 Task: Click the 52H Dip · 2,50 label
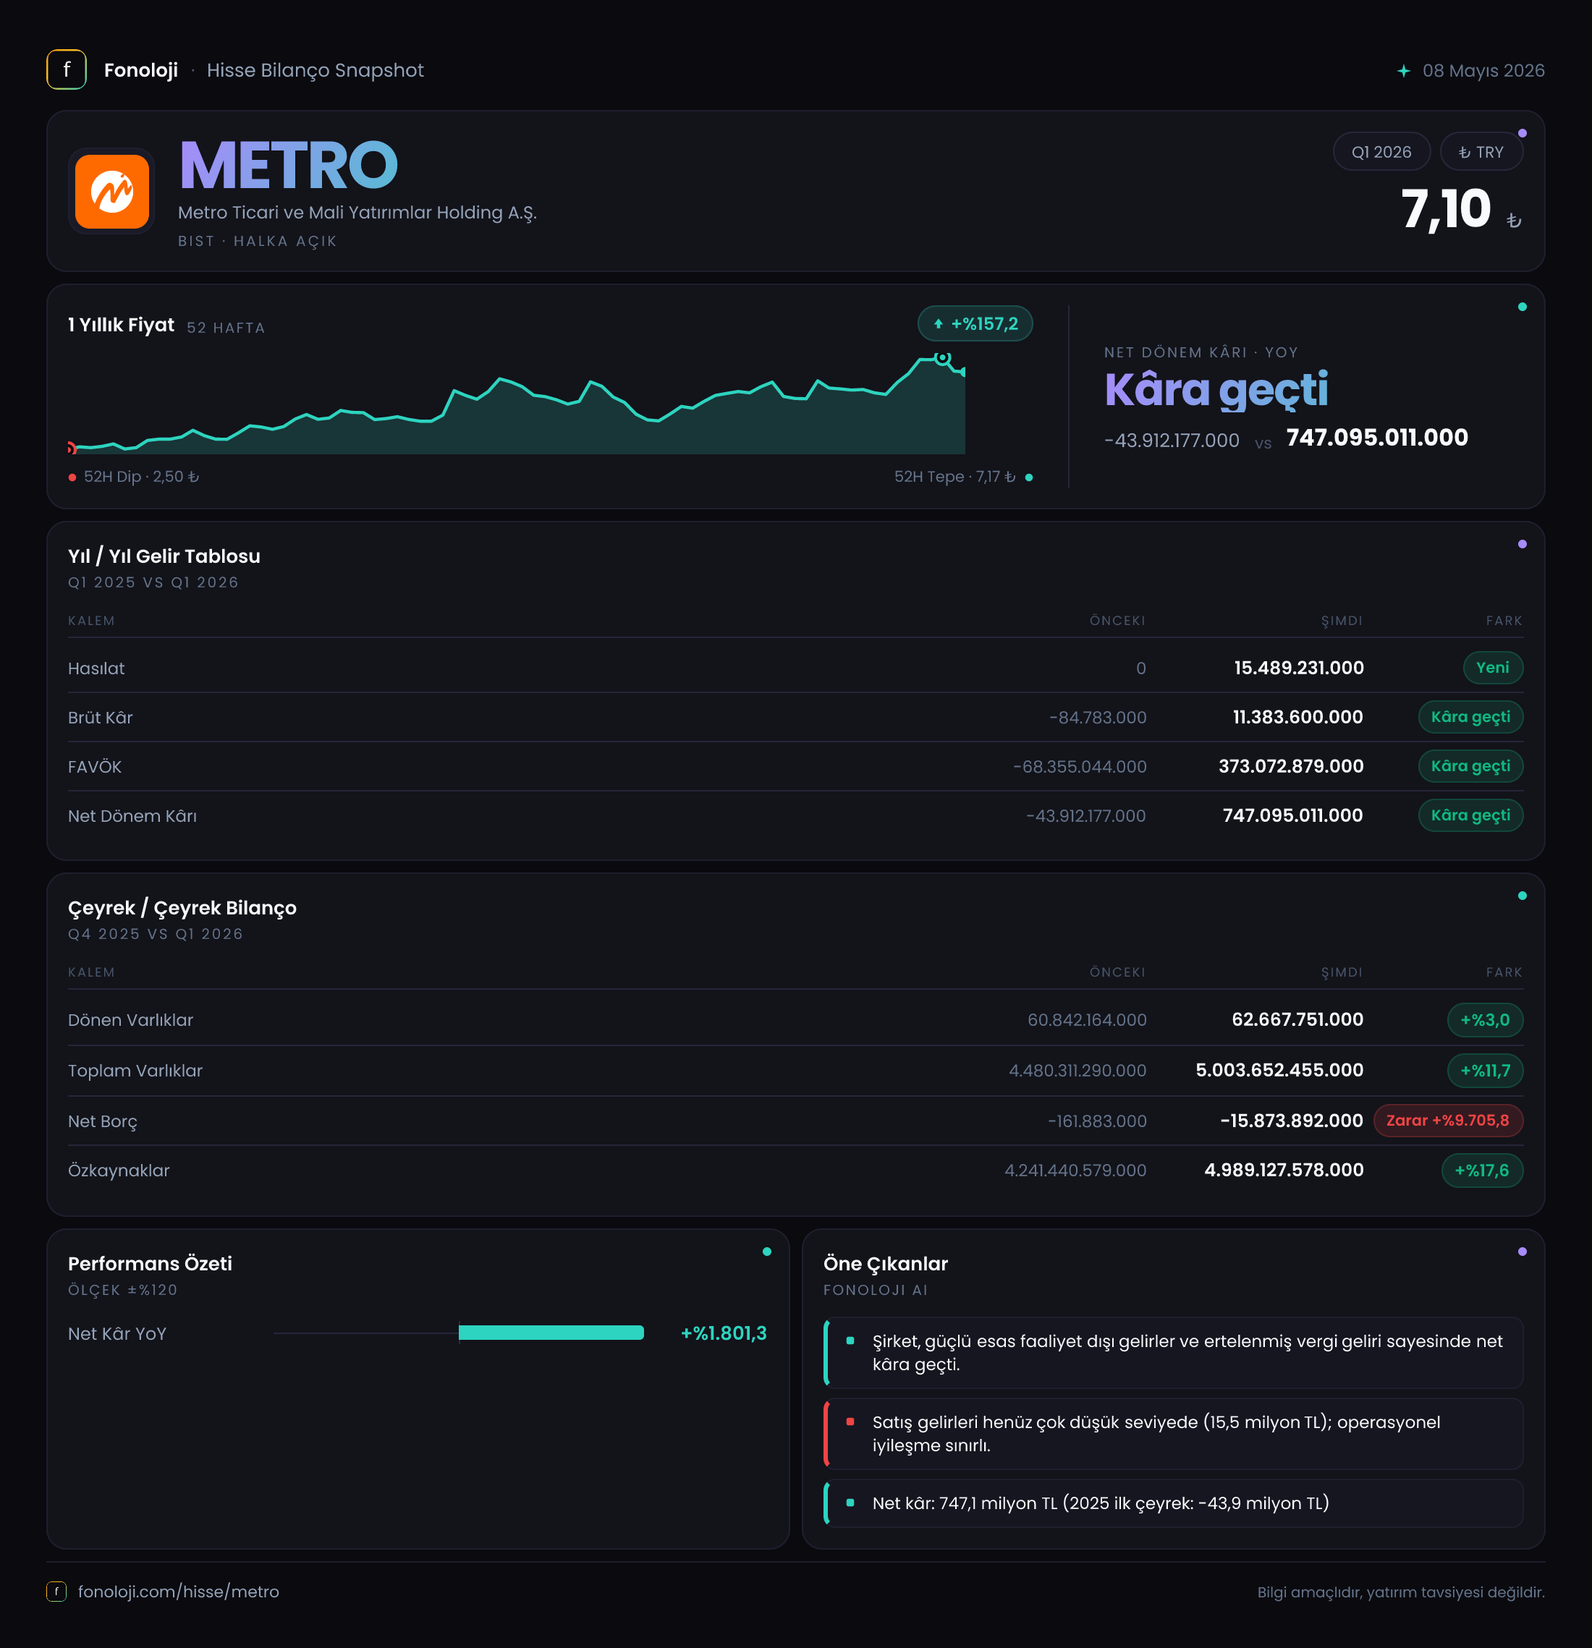coord(141,477)
